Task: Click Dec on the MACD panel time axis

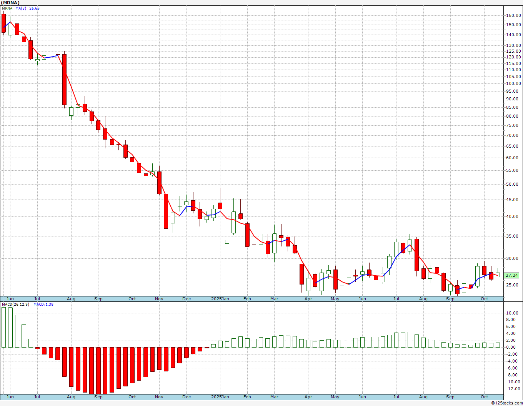Action: pyautogui.click(x=187, y=397)
